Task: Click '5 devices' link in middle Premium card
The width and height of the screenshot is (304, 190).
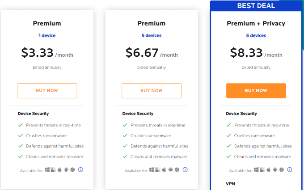Action: pos(152,35)
